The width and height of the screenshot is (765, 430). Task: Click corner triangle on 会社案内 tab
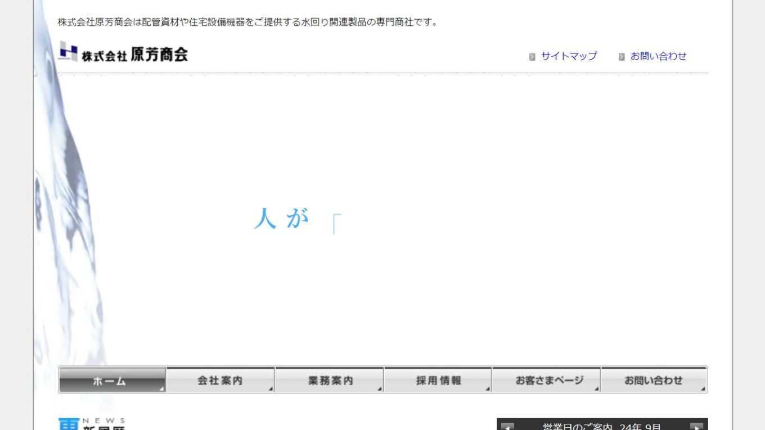(x=271, y=388)
